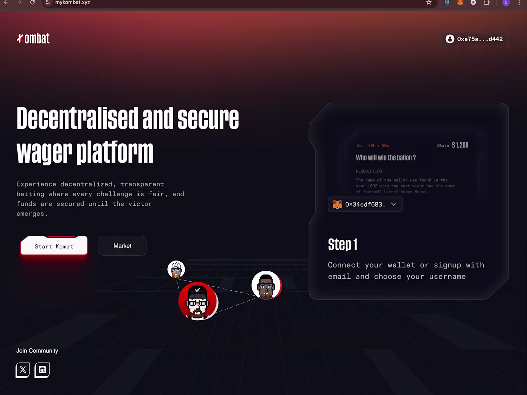This screenshot has width=527, height=395.
Task: Click the 'Decentralised and secure wager platform' headline
Action: pos(128,135)
